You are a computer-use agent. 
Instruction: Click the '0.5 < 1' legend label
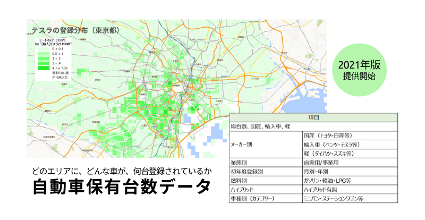(58, 54)
